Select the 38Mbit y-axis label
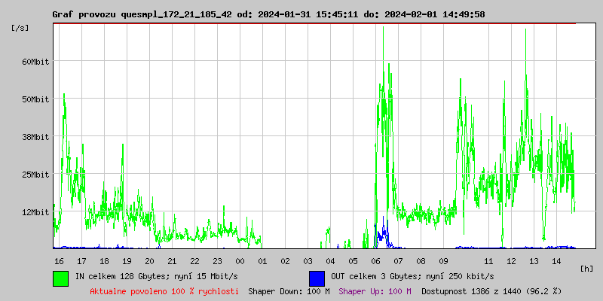This screenshot has height=301, width=603. click(x=35, y=137)
